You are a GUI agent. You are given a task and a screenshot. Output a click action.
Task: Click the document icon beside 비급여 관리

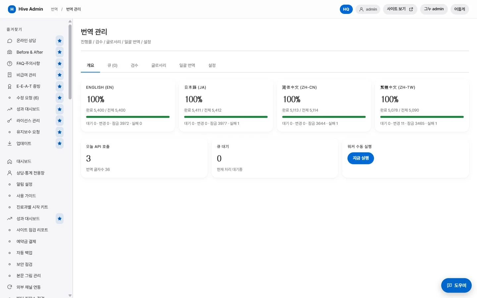point(10,75)
